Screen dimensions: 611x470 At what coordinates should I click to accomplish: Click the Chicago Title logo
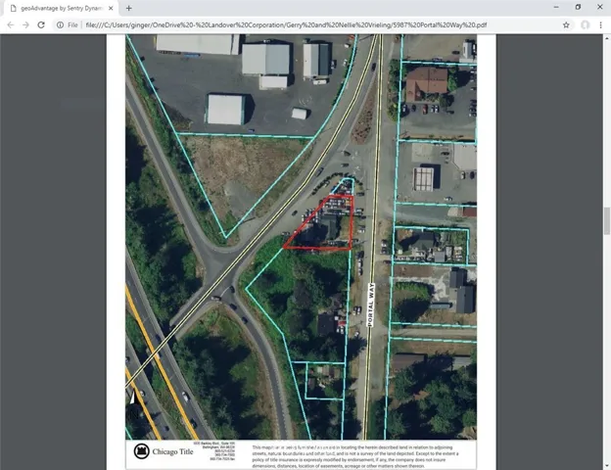tap(164, 451)
